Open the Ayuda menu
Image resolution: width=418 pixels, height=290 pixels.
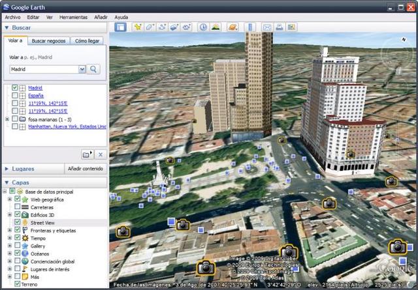[121, 18]
